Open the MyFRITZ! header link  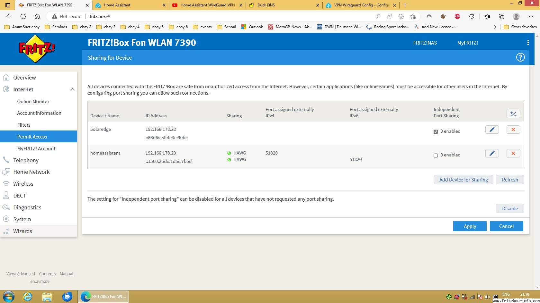467,43
